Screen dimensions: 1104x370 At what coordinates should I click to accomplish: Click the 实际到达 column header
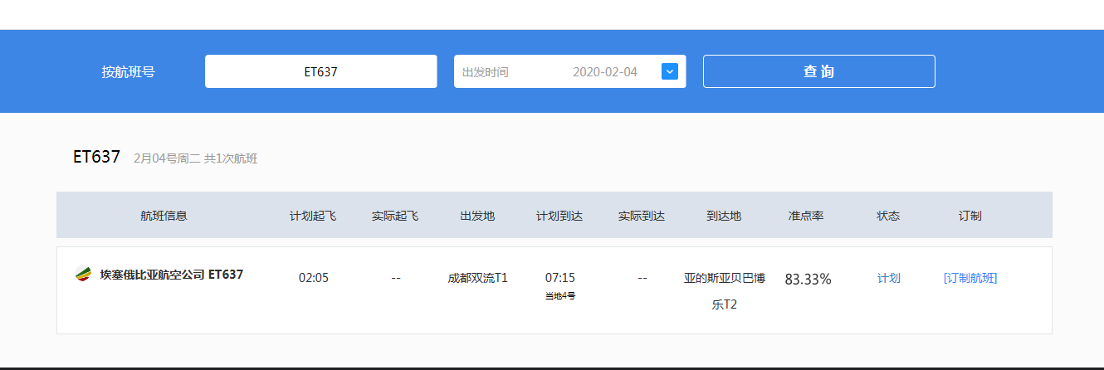(x=642, y=216)
